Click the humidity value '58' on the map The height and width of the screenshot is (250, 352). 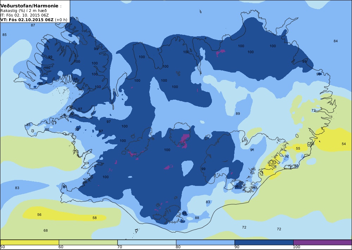pos(94,218)
